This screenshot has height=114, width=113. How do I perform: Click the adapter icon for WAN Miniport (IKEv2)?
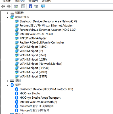17,47
